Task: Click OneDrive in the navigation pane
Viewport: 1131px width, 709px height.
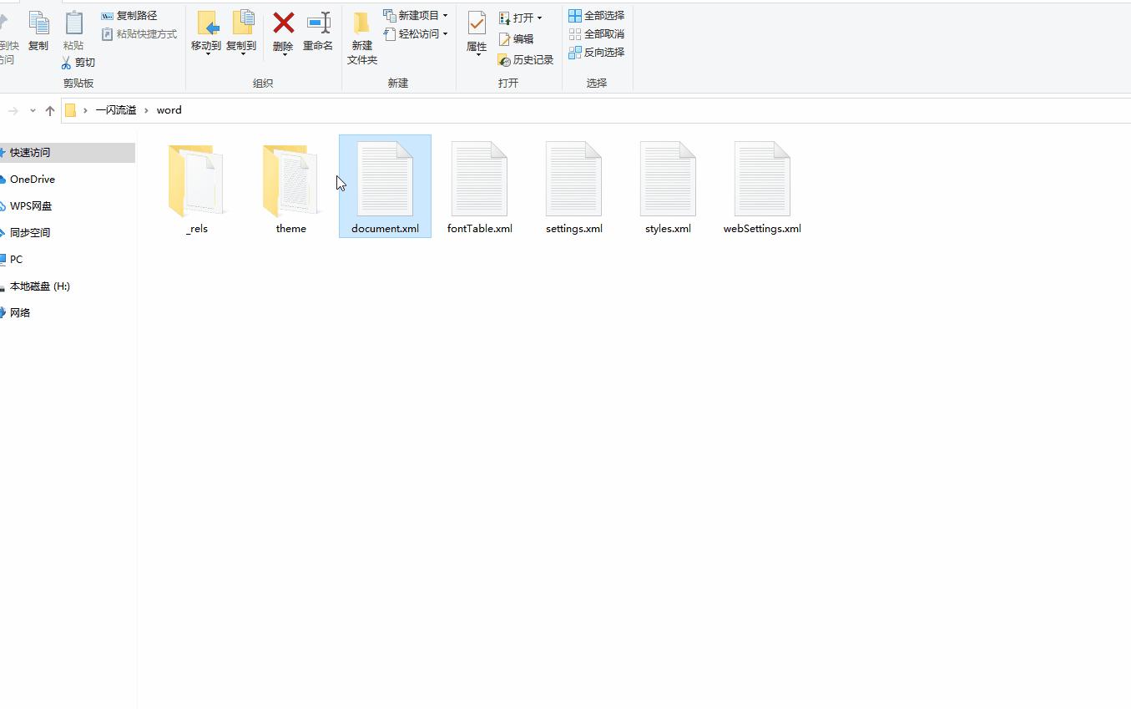Action: click(x=33, y=179)
